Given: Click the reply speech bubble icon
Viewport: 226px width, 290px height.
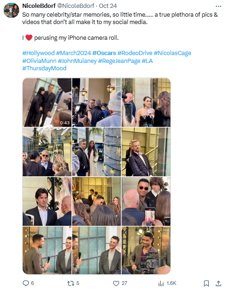Looking at the screenshot, I should pyautogui.click(x=26, y=283).
